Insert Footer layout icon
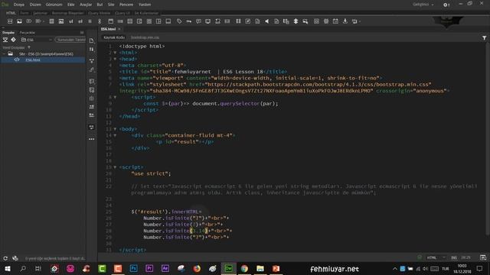 (x=168, y=21)
